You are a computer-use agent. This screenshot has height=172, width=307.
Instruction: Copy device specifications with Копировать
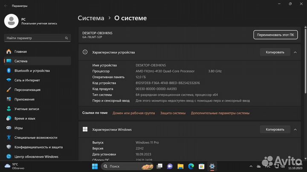pos(275,52)
